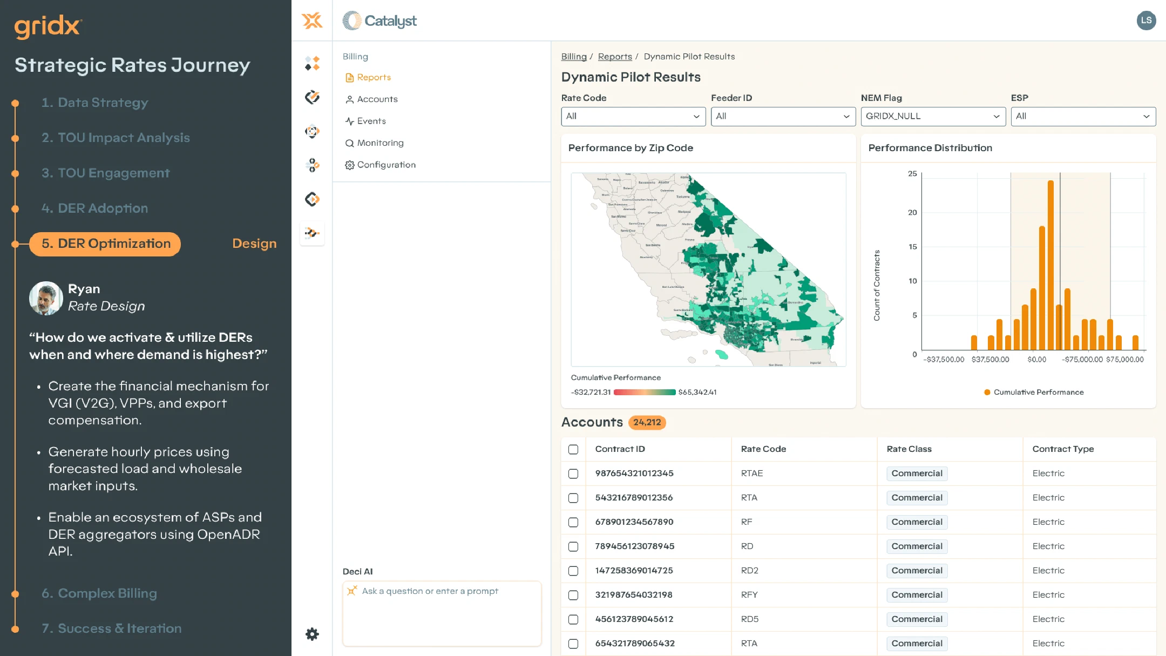Viewport: 1166px width, 656px height.
Task: Click the Reports breadcrumb link
Action: [x=615, y=56]
